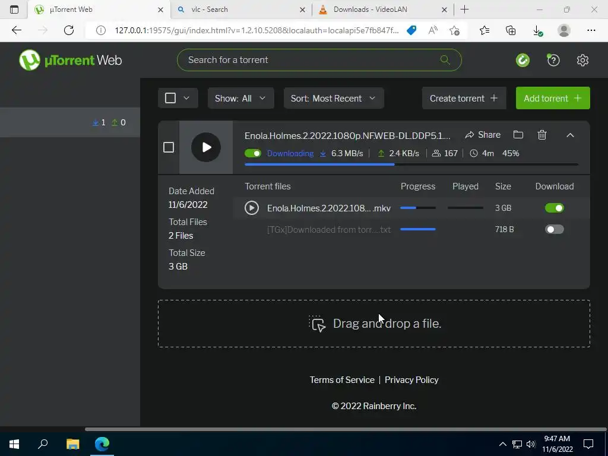Open the shopping tag icon in address bar
This screenshot has width=608, height=456.
tap(411, 30)
